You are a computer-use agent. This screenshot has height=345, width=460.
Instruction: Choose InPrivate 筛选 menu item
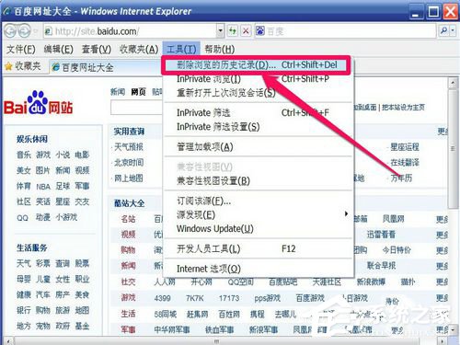click(x=259, y=113)
